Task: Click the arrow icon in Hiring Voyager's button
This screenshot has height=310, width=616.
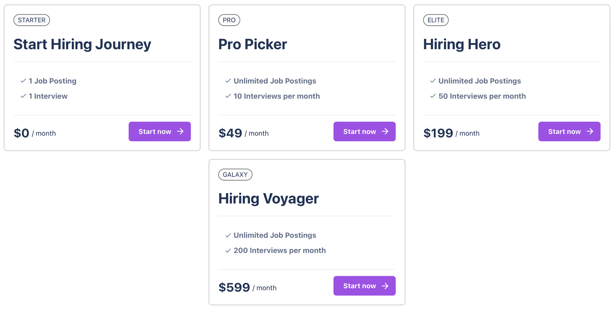Action: [x=385, y=286]
